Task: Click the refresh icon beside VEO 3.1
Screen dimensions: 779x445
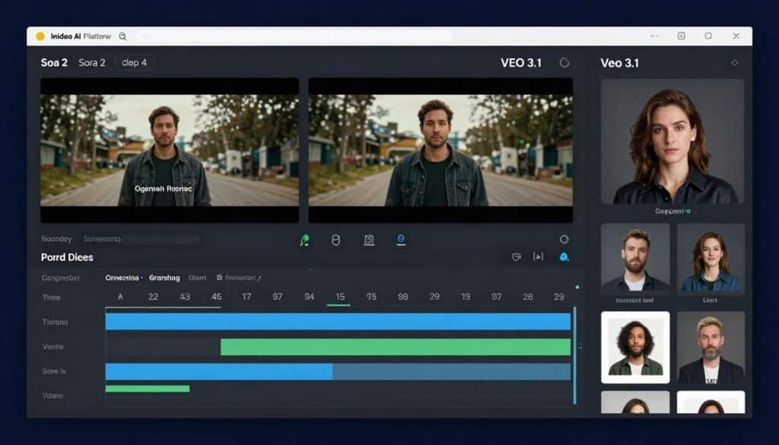Action: [564, 62]
